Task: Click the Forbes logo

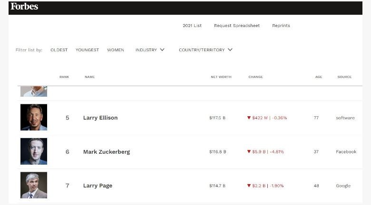Action: (x=24, y=7)
